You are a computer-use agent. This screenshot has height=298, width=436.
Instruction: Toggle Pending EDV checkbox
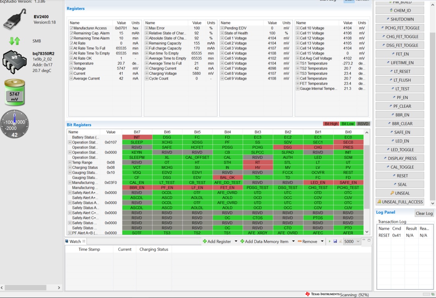tap(222, 28)
